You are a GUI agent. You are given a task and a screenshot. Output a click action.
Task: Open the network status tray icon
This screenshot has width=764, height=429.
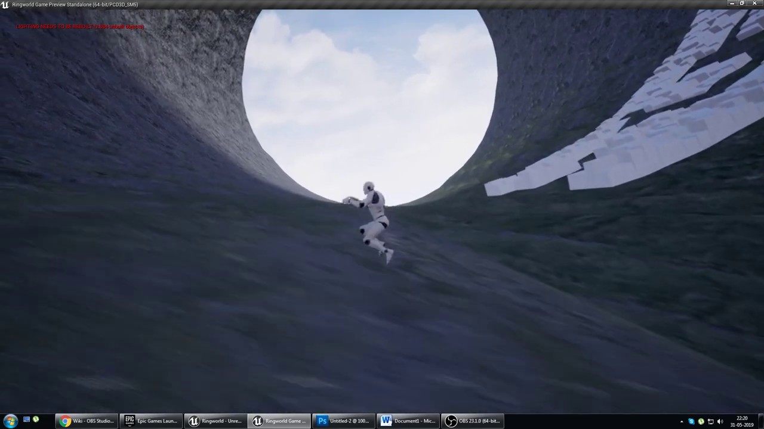pyautogui.click(x=710, y=422)
